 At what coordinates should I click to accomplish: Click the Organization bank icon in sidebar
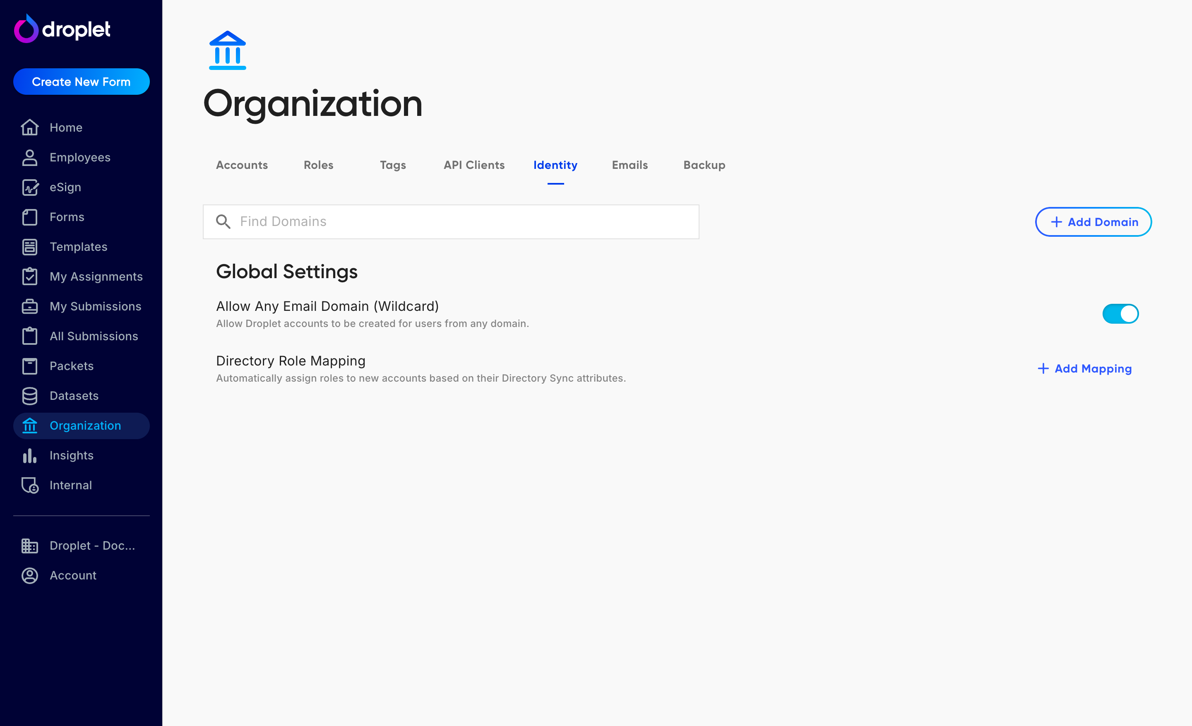coord(29,426)
